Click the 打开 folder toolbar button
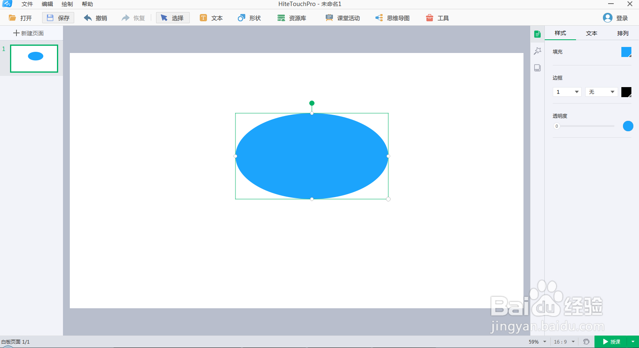 [x=20, y=18]
